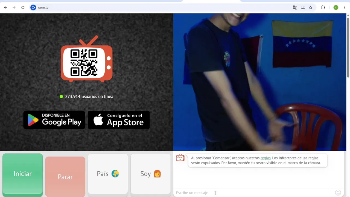Click the browser forward arrow
350x197 pixels.
(14, 7)
